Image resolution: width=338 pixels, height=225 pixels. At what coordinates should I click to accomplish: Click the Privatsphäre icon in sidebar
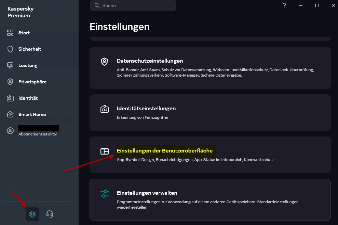click(10, 82)
